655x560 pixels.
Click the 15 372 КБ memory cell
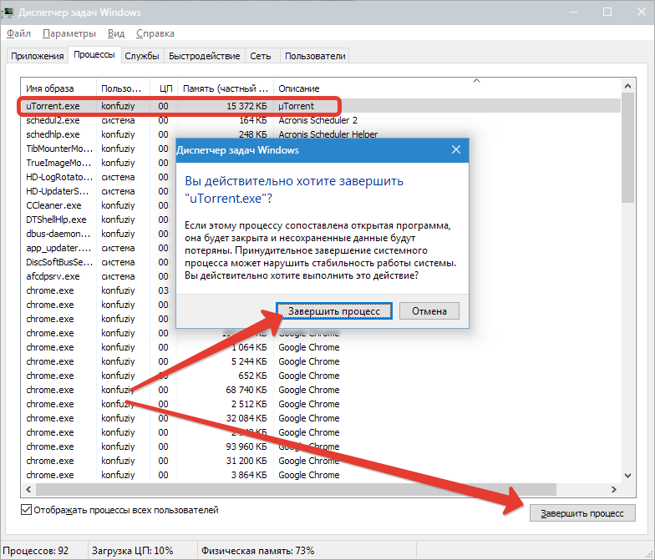point(246,106)
